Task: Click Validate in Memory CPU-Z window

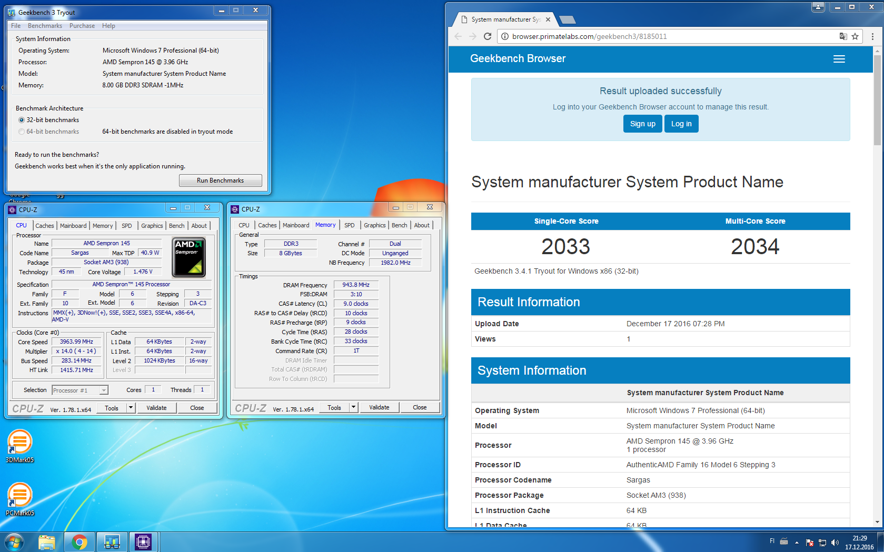Action: pyautogui.click(x=379, y=407)
